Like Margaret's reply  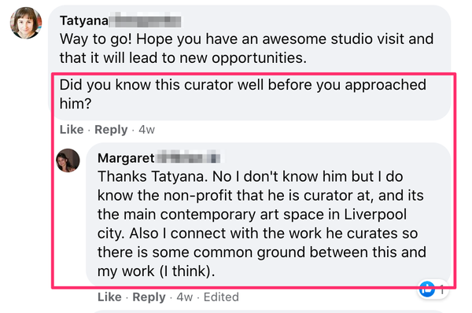click(109, 297)
